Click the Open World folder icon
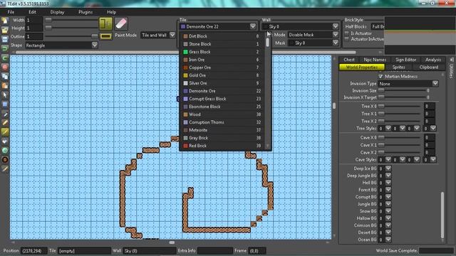Screen dimensions: 456x256 [5, 30]
